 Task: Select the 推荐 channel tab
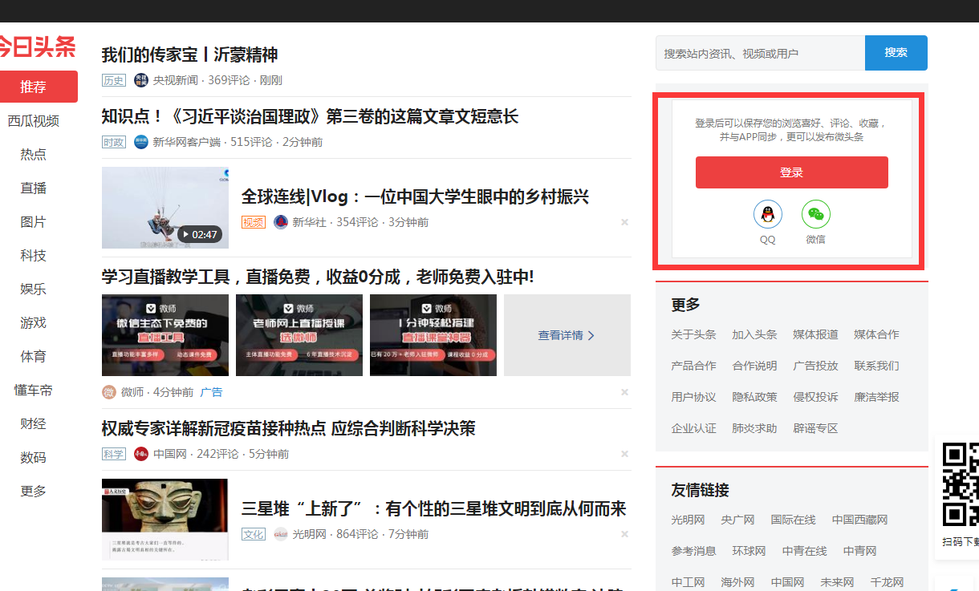(34, 87)
